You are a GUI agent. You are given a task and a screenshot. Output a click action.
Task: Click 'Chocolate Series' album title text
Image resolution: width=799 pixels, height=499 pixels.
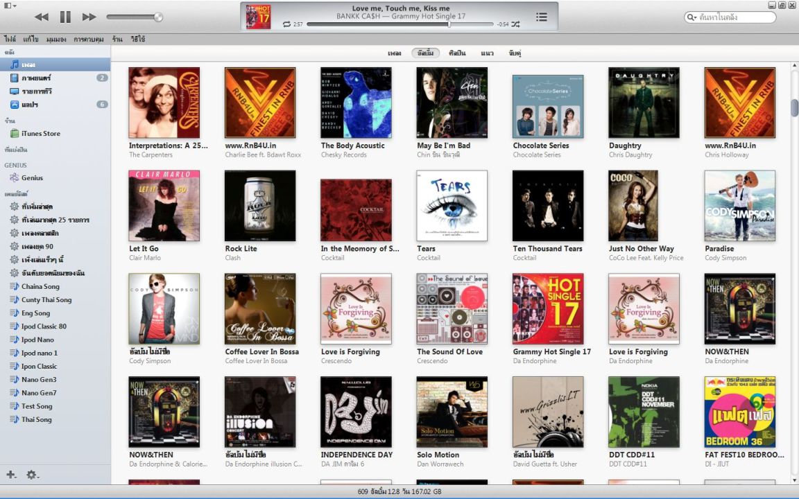point(541,146)
